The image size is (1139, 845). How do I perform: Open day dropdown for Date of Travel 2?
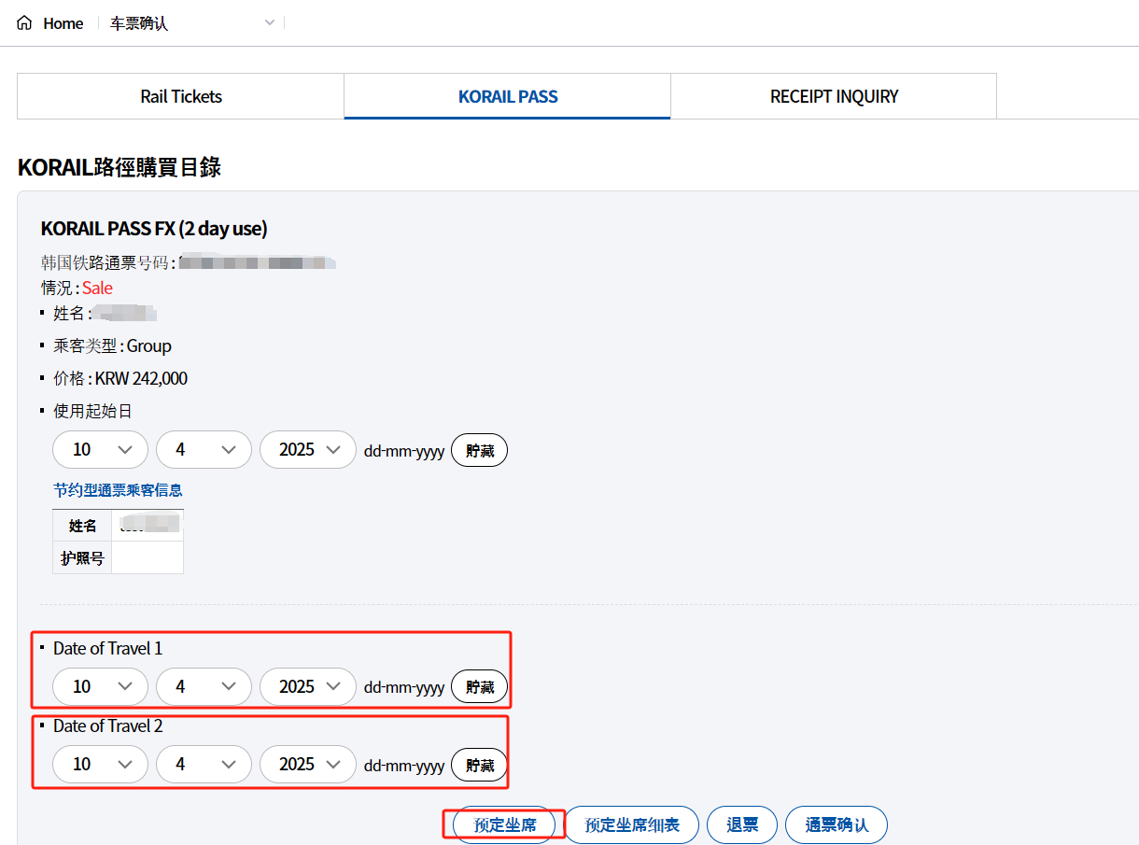point(100,764)
